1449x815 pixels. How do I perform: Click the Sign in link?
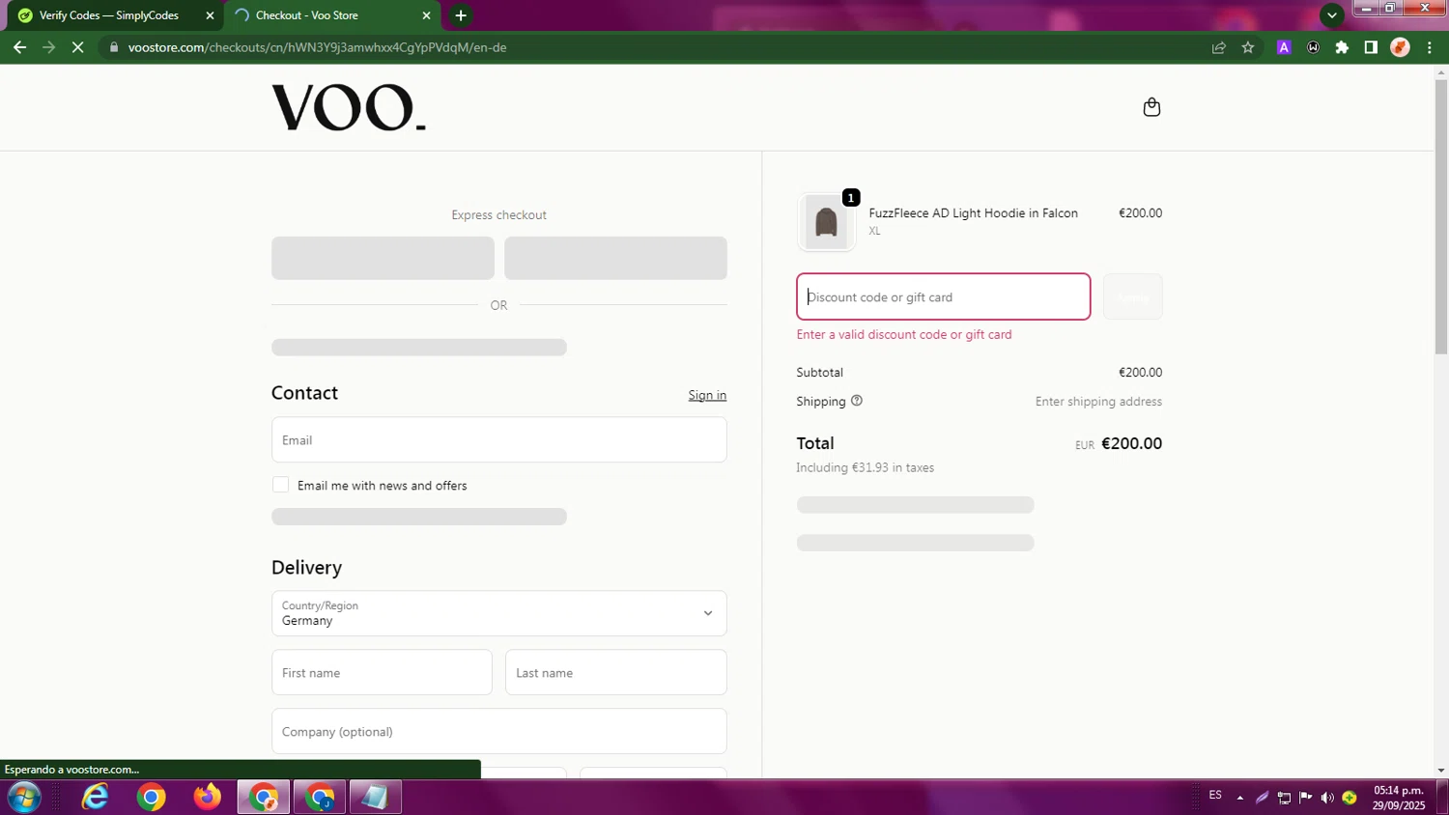pos(707,395)
